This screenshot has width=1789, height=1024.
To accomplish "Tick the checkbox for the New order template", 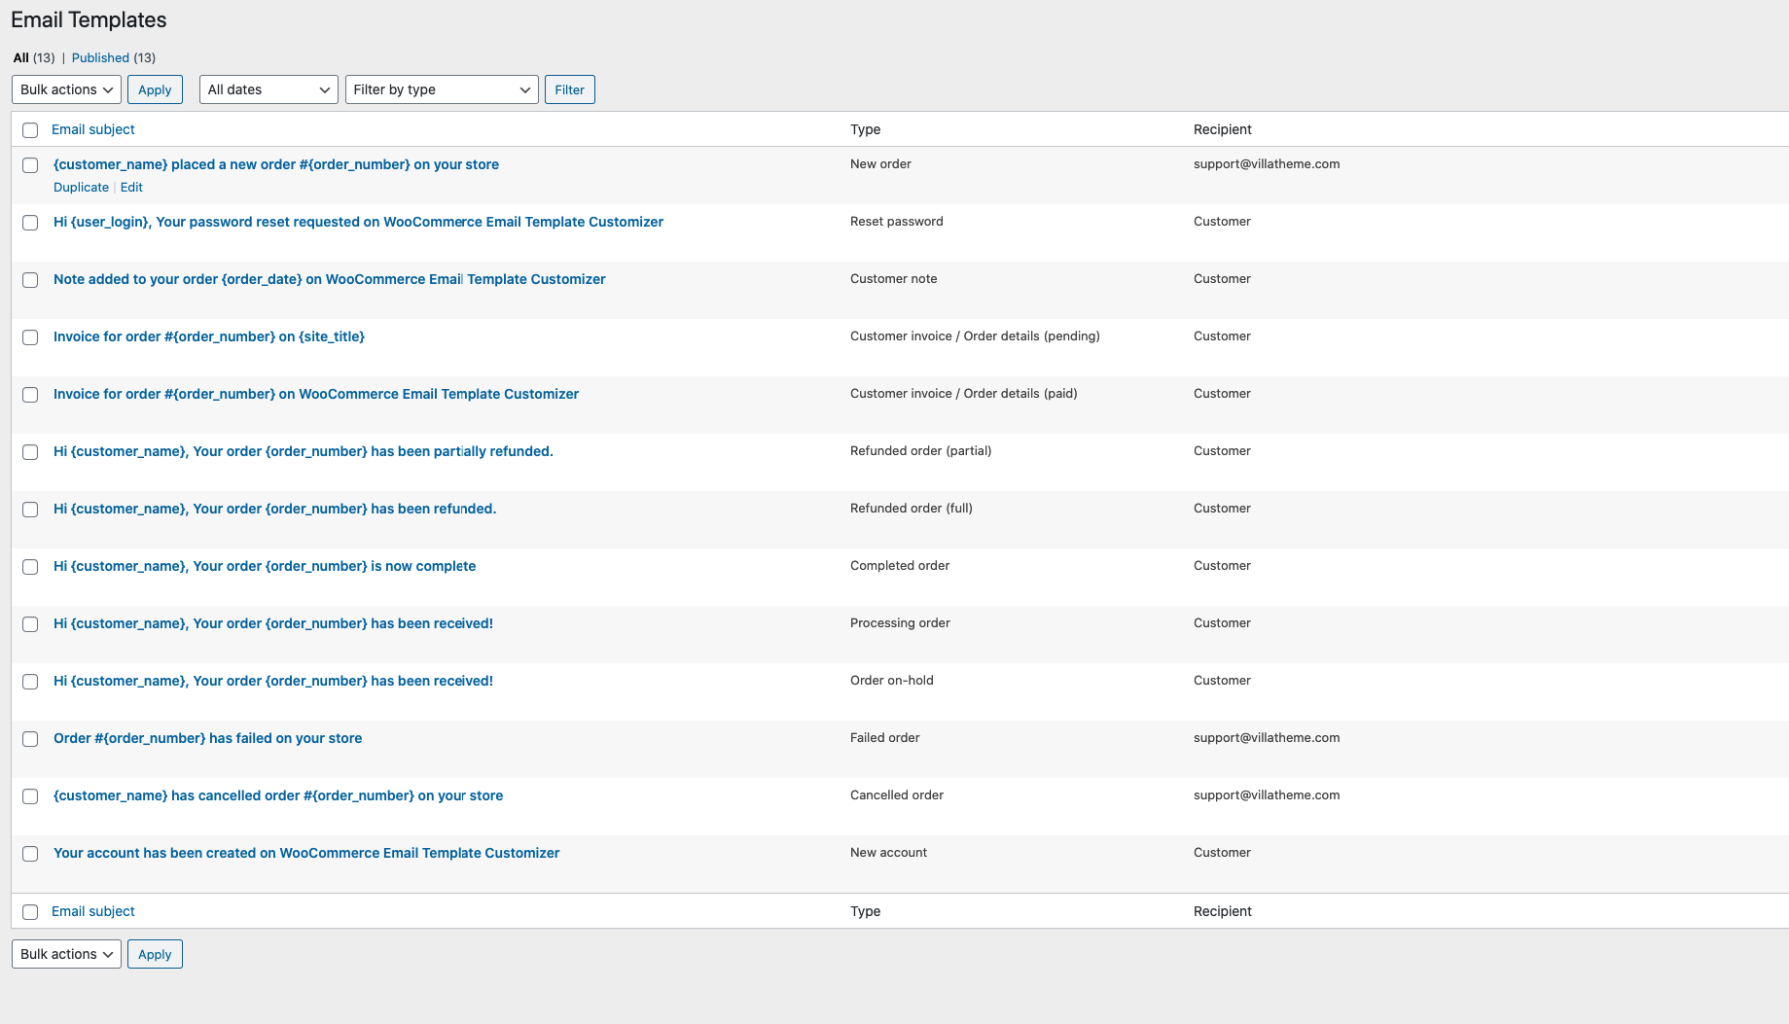I will click(x=30, y=165).
